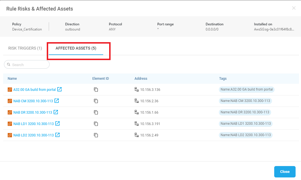Image resolution: width=301 pixels, height=180 pixels.
Task: Select tag Name:A32.00 GA build from portal
Action: click(247, 89)
